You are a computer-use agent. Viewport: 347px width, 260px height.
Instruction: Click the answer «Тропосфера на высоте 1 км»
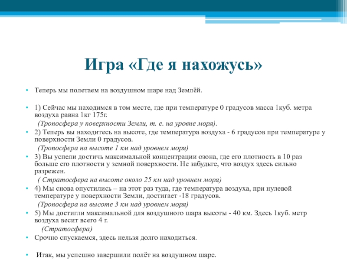point(113,147)
